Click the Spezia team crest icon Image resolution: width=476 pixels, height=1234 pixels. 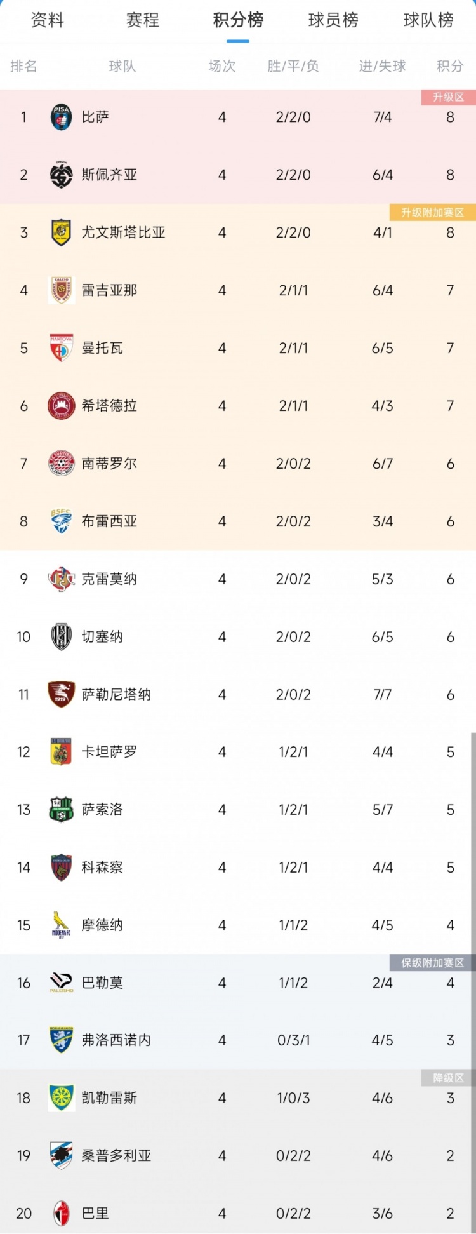pyautogui.click(x=62, y=175)
